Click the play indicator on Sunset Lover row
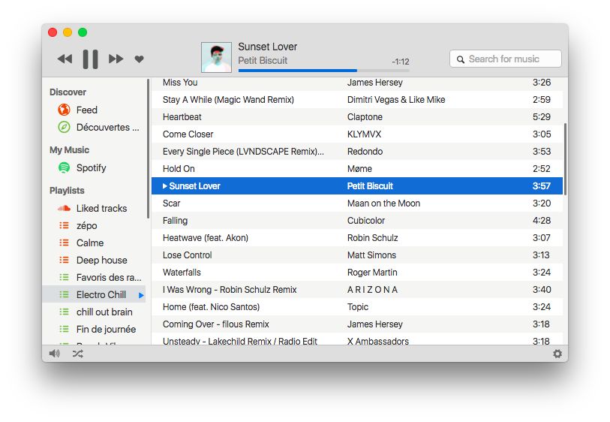 [165, 186]
